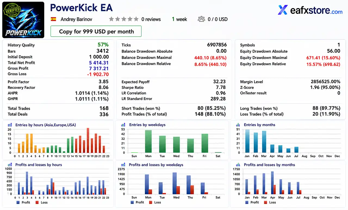
Task: Open the 0 reviews link
Action: (151, 19)
